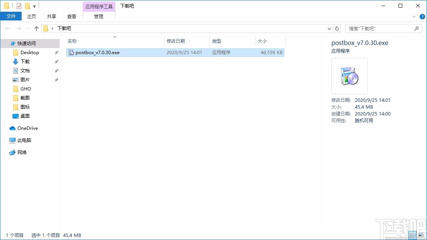The width and height of the screenshot is (427, 240).
Task: Go up one folder level
Action: (36, 28)
